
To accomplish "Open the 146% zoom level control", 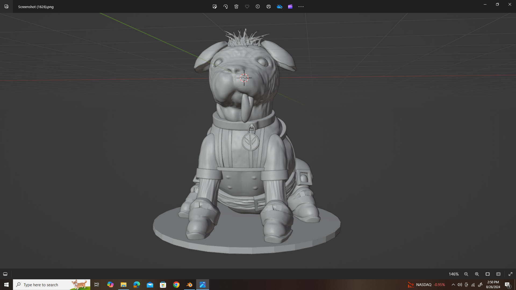I will pos(454,274).
